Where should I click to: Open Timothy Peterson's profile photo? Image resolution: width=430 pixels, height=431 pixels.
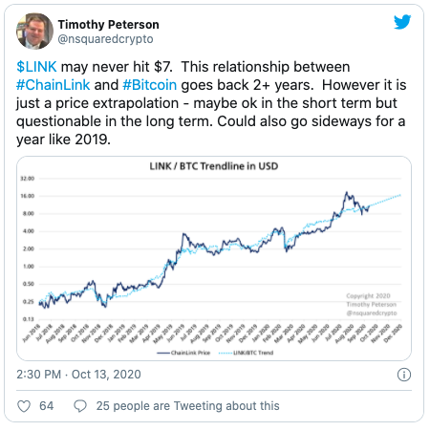pyautogui.click(x=34, y=31)
